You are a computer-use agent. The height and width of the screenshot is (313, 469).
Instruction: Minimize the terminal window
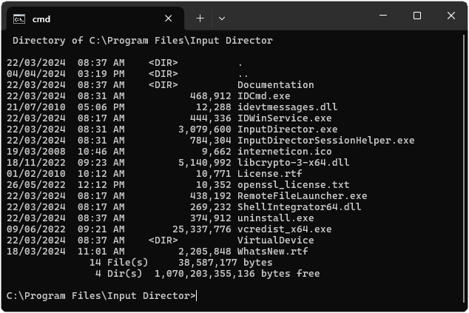coord(382,16)
